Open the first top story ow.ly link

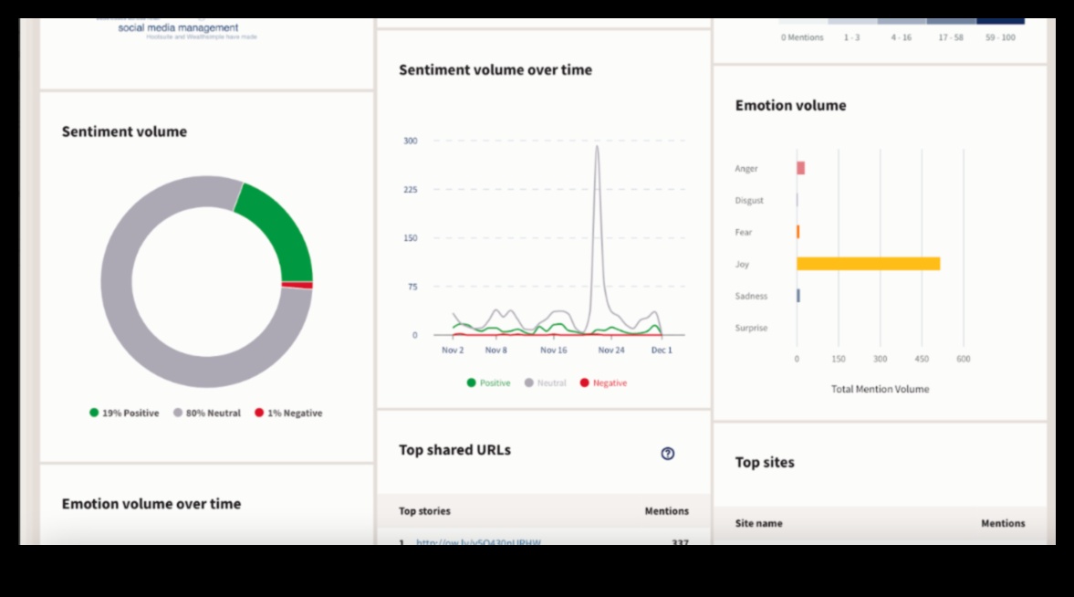(x=478, y=543)
